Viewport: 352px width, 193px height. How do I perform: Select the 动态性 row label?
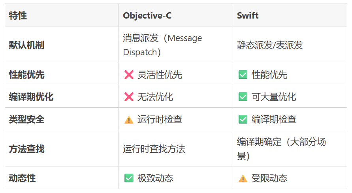click(22, 178)
